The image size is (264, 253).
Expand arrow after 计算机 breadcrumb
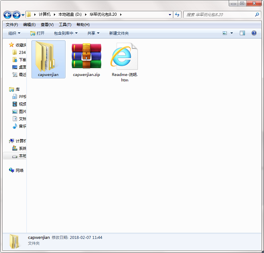point(54,15)
